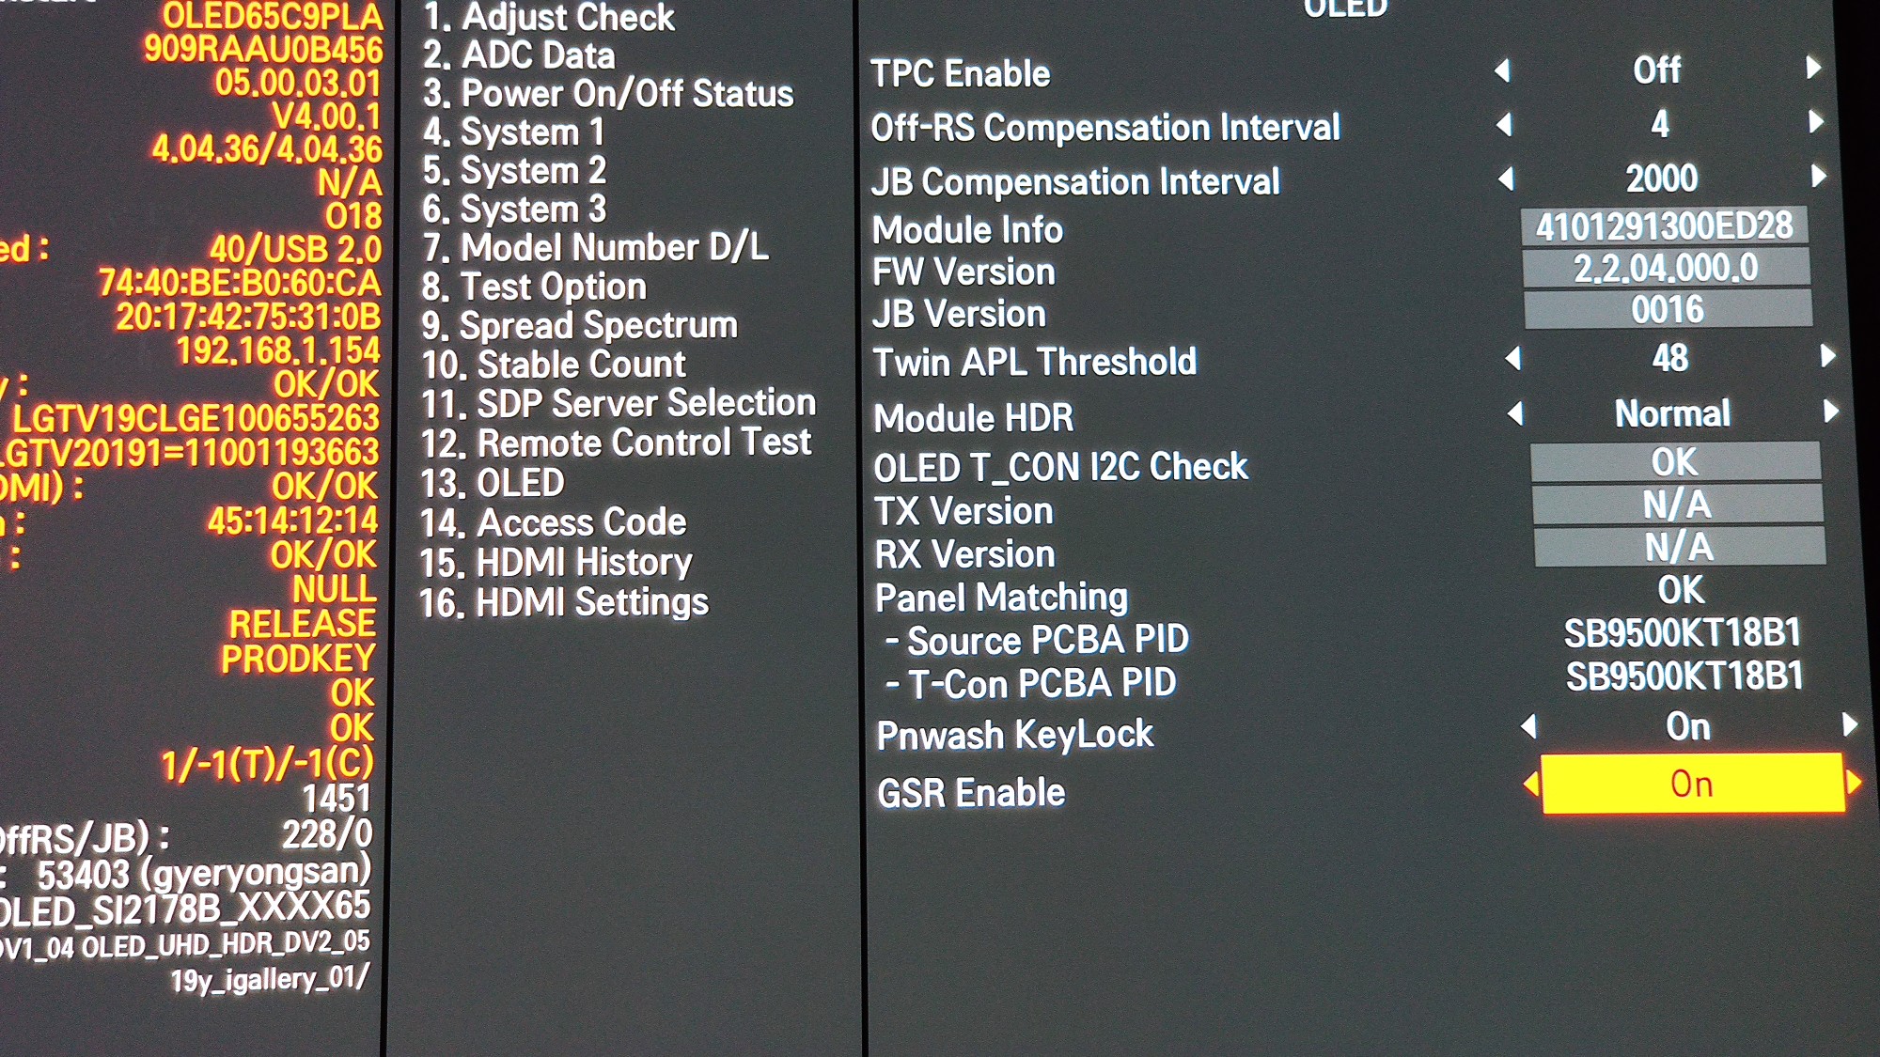The height and width of the screenshot is (1057, 1880).
Task: Expand Module HDR dropdown options
Action: [1844, 414]
